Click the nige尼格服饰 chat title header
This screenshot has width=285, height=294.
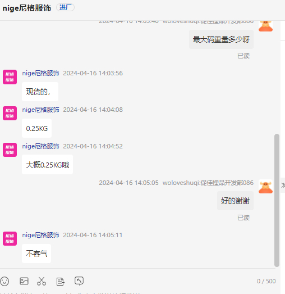[x=27, y=8]
